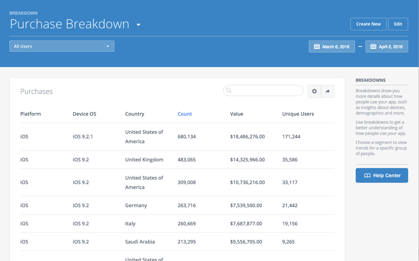Screen dimensions: 419x261
Task: Click the book icon on Help Center
Action: (x=368, y=176)
